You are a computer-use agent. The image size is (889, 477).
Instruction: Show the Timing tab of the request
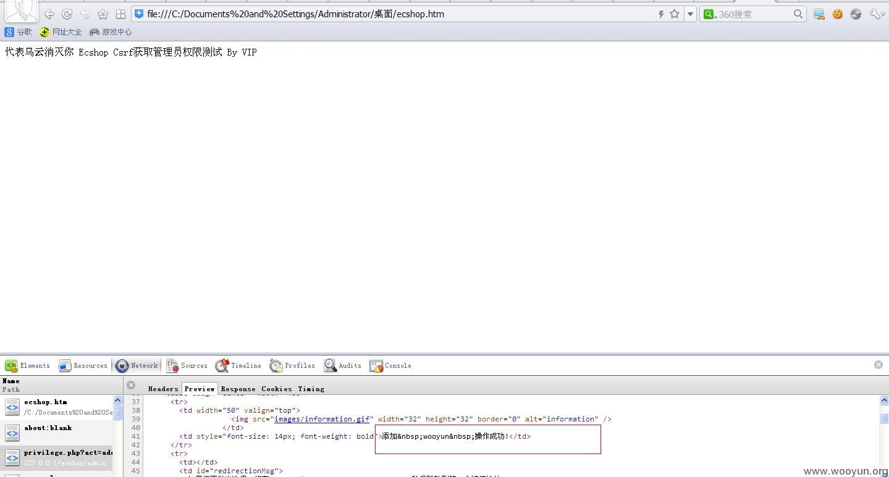(311, 389)
